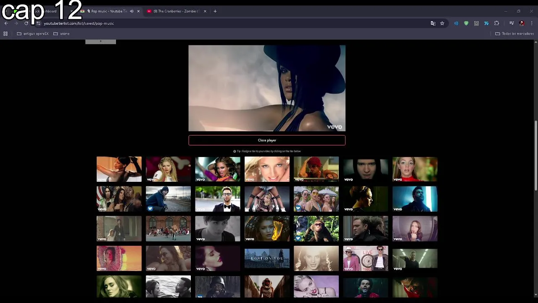
Task: Select the red lips profile thumbnail
Action: (x=218, y=258)
